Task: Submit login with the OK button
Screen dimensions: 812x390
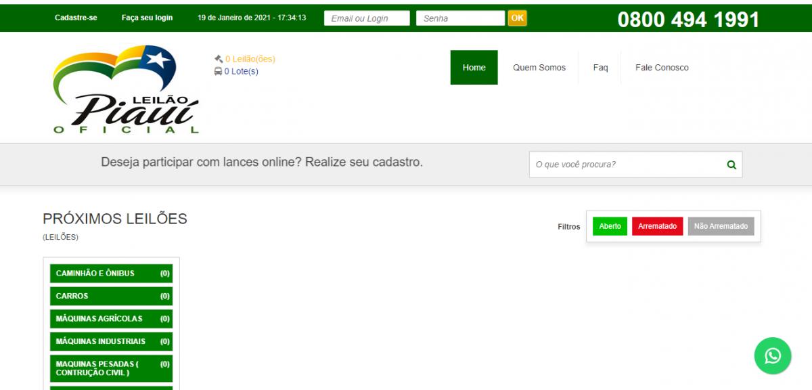Action: pyautogui.click(x=518, y=18)
